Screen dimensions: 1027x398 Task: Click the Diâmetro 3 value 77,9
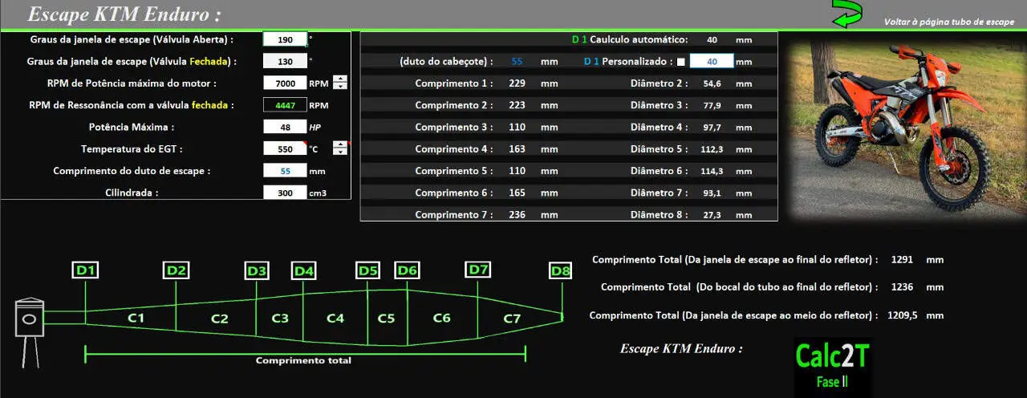(x=712, y=105)
